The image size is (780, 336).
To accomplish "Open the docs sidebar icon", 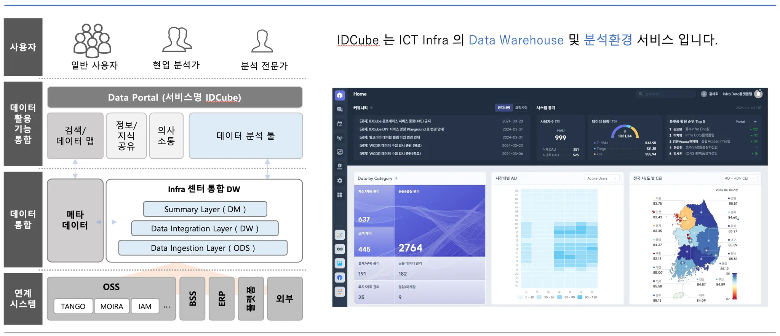I will coord(340,166).
